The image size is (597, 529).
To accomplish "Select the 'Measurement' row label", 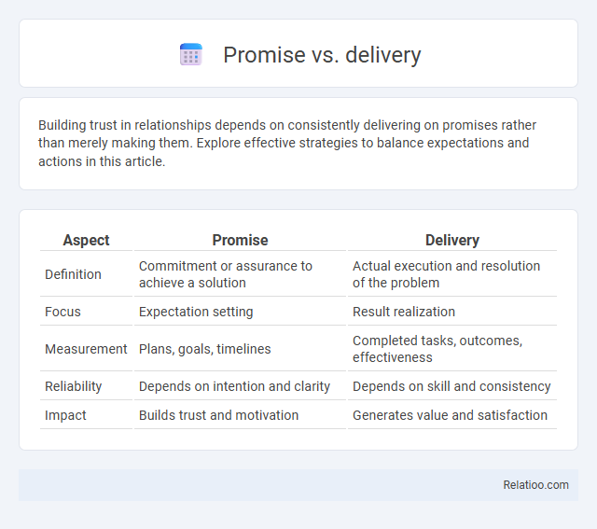I will (x=86, y=349).
